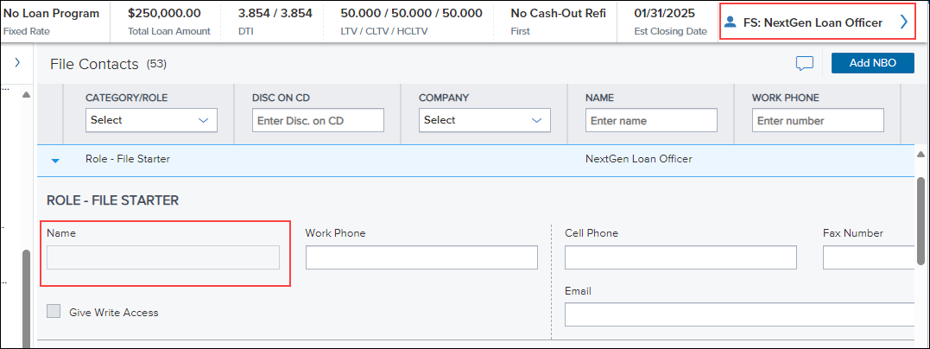
Task: Enable Give Write Access checkbox
Action: click(54, 311)
